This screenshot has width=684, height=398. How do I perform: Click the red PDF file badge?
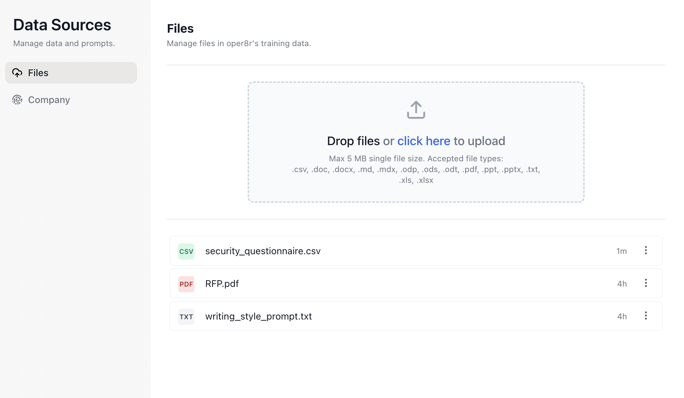coord(186,284)
